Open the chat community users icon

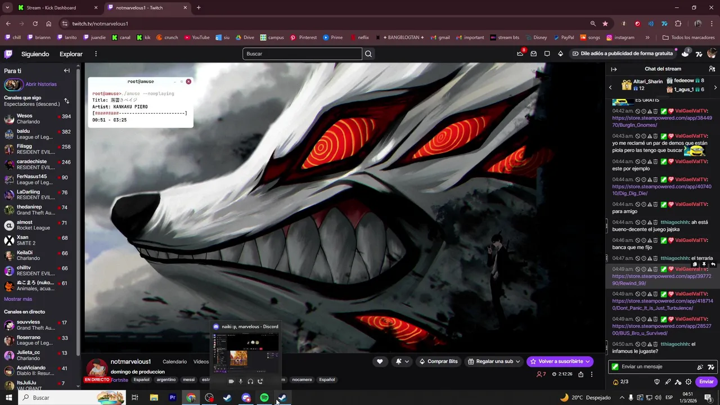(x=712, y=69)
